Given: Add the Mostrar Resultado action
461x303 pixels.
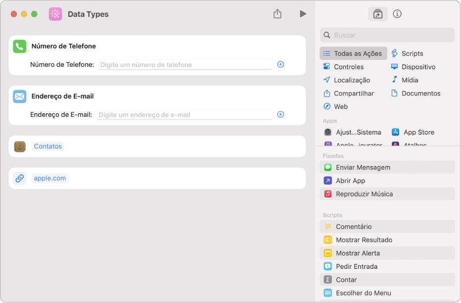Looking at the screenshot, I should (387, 240).
